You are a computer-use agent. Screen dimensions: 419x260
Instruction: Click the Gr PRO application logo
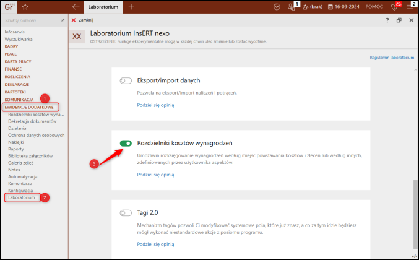point(9,7)
